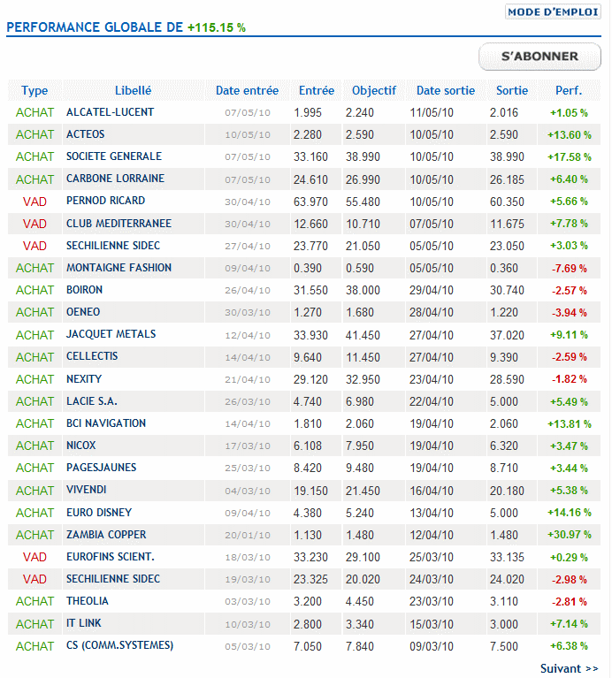Screen dimensions: 612x678
Task: Click the Date entrée column header
Action: pyautogui.click(x=247, y=90)
